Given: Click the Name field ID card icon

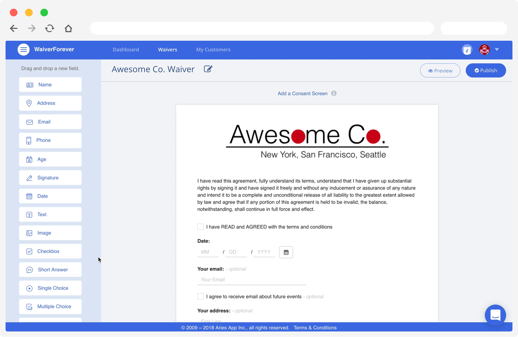Looking at the screenshot, I should point(30,85).
